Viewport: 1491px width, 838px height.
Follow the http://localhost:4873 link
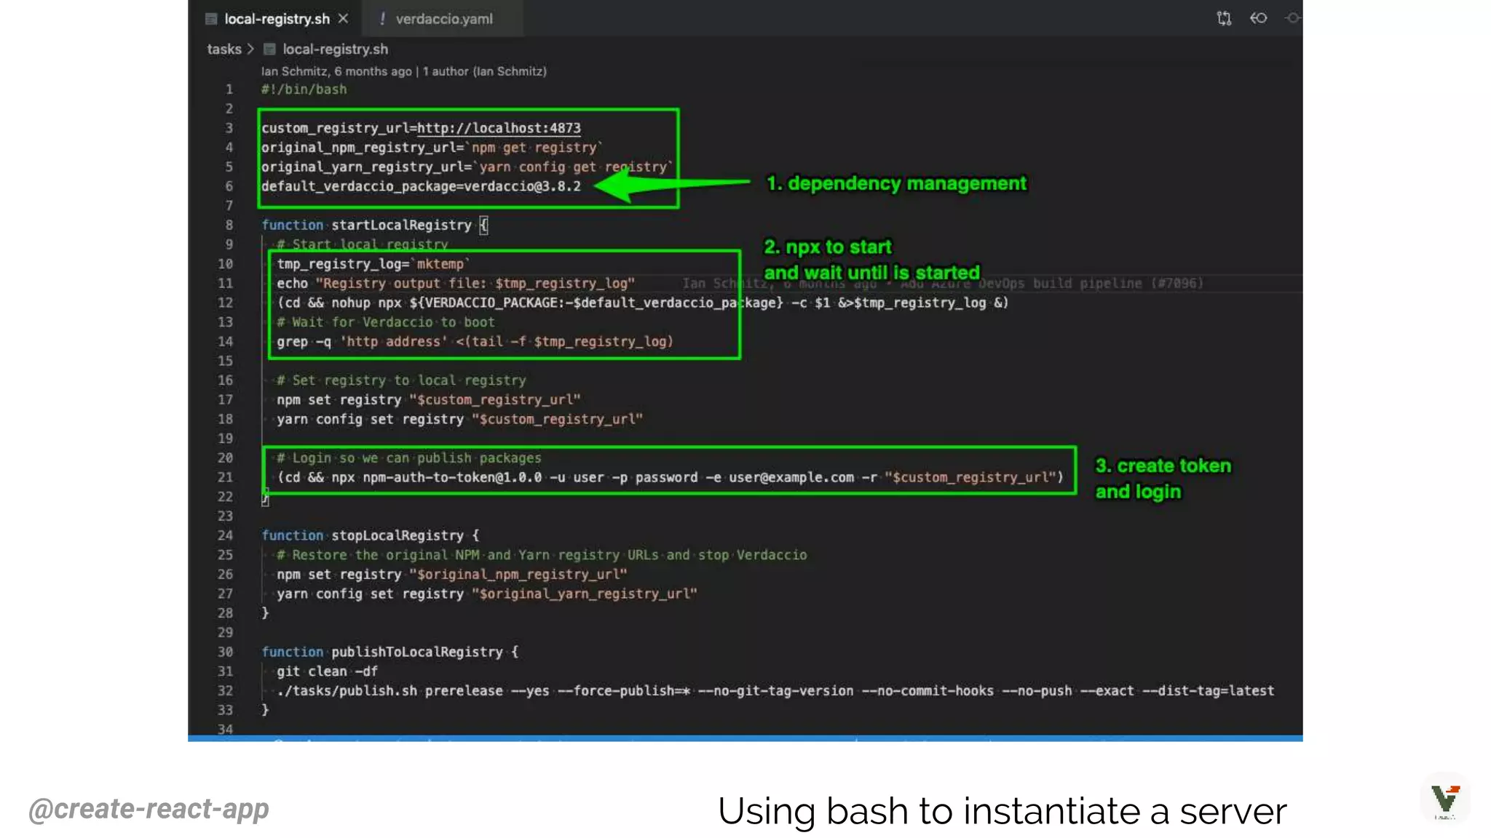[x=499, y=128]
